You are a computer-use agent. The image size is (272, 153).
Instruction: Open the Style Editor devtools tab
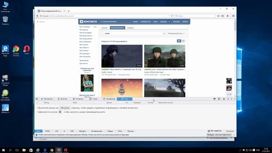pos(93,99)
